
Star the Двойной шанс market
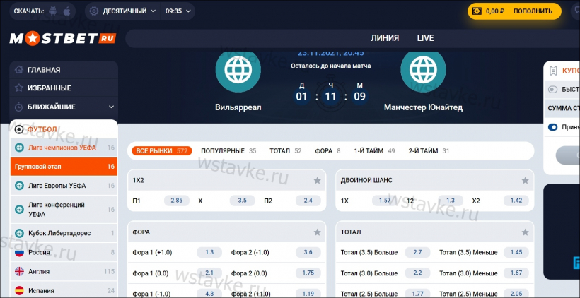(x=525, y=180)
